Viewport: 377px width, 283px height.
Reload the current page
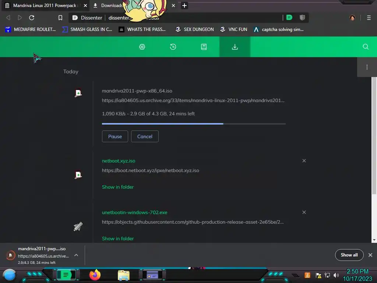tap(32, 18)
